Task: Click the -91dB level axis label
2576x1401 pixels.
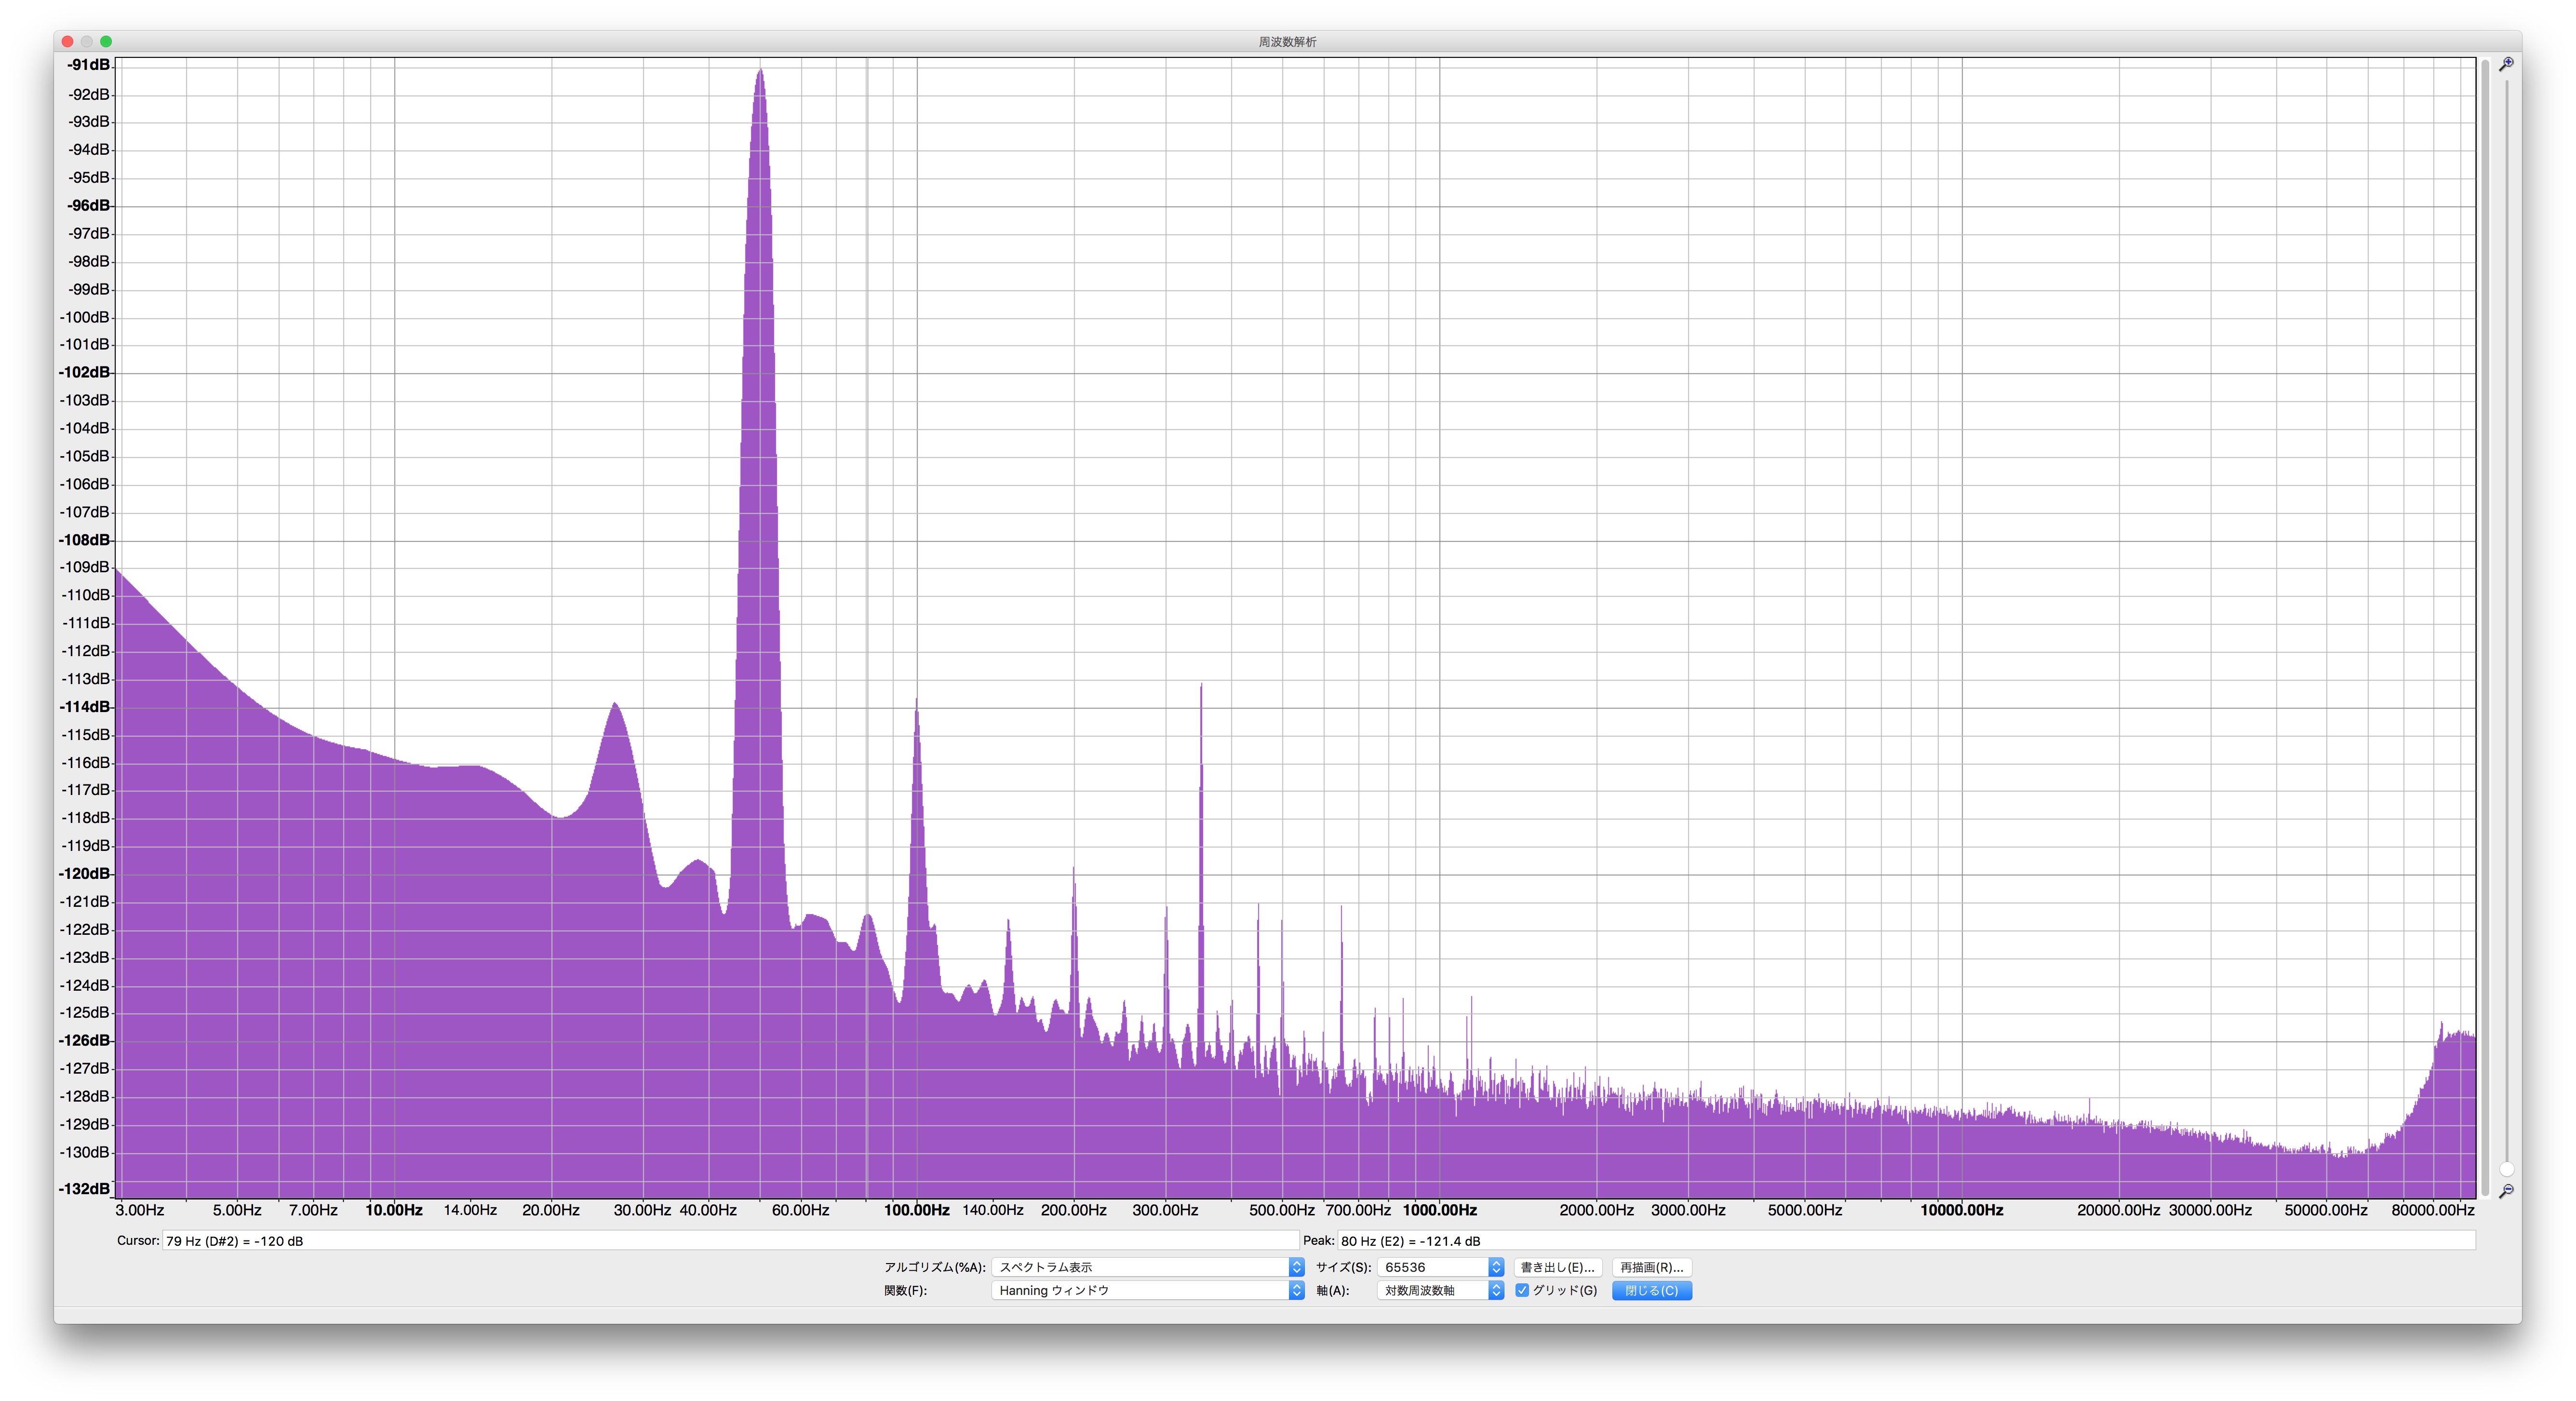Action: click(88, 65)
